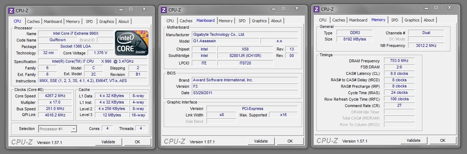The image size is (467, 154).
Task: Click the Name field Intel Core i7 Extreme 990X
Action: (x=75, y=34)
